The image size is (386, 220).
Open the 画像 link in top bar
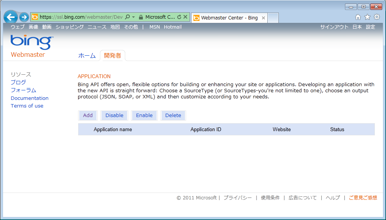point(33,27)
